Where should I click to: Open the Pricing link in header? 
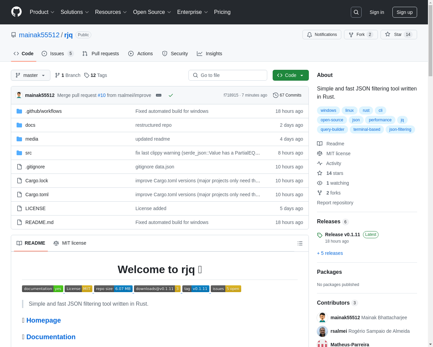tap(222, 12)
